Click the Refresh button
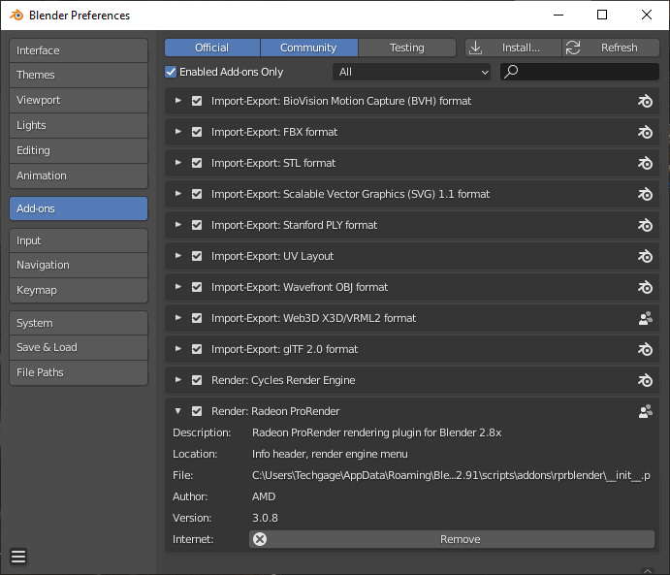Image resolution: width=670 pixels, height=575 pixels. point(611,48)
